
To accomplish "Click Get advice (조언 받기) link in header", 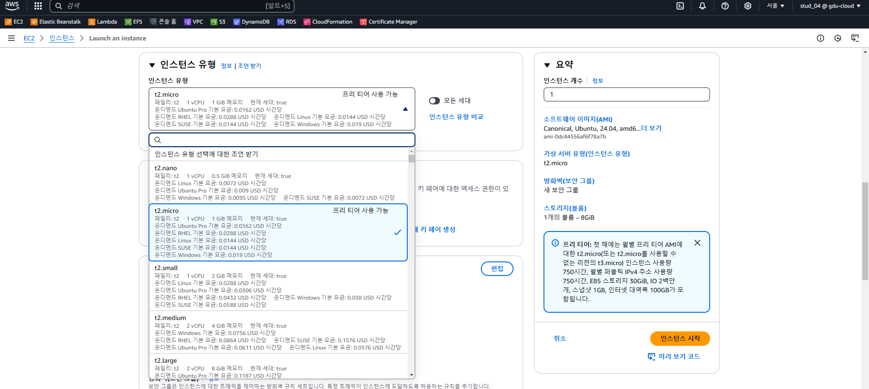I will (250, 66).
